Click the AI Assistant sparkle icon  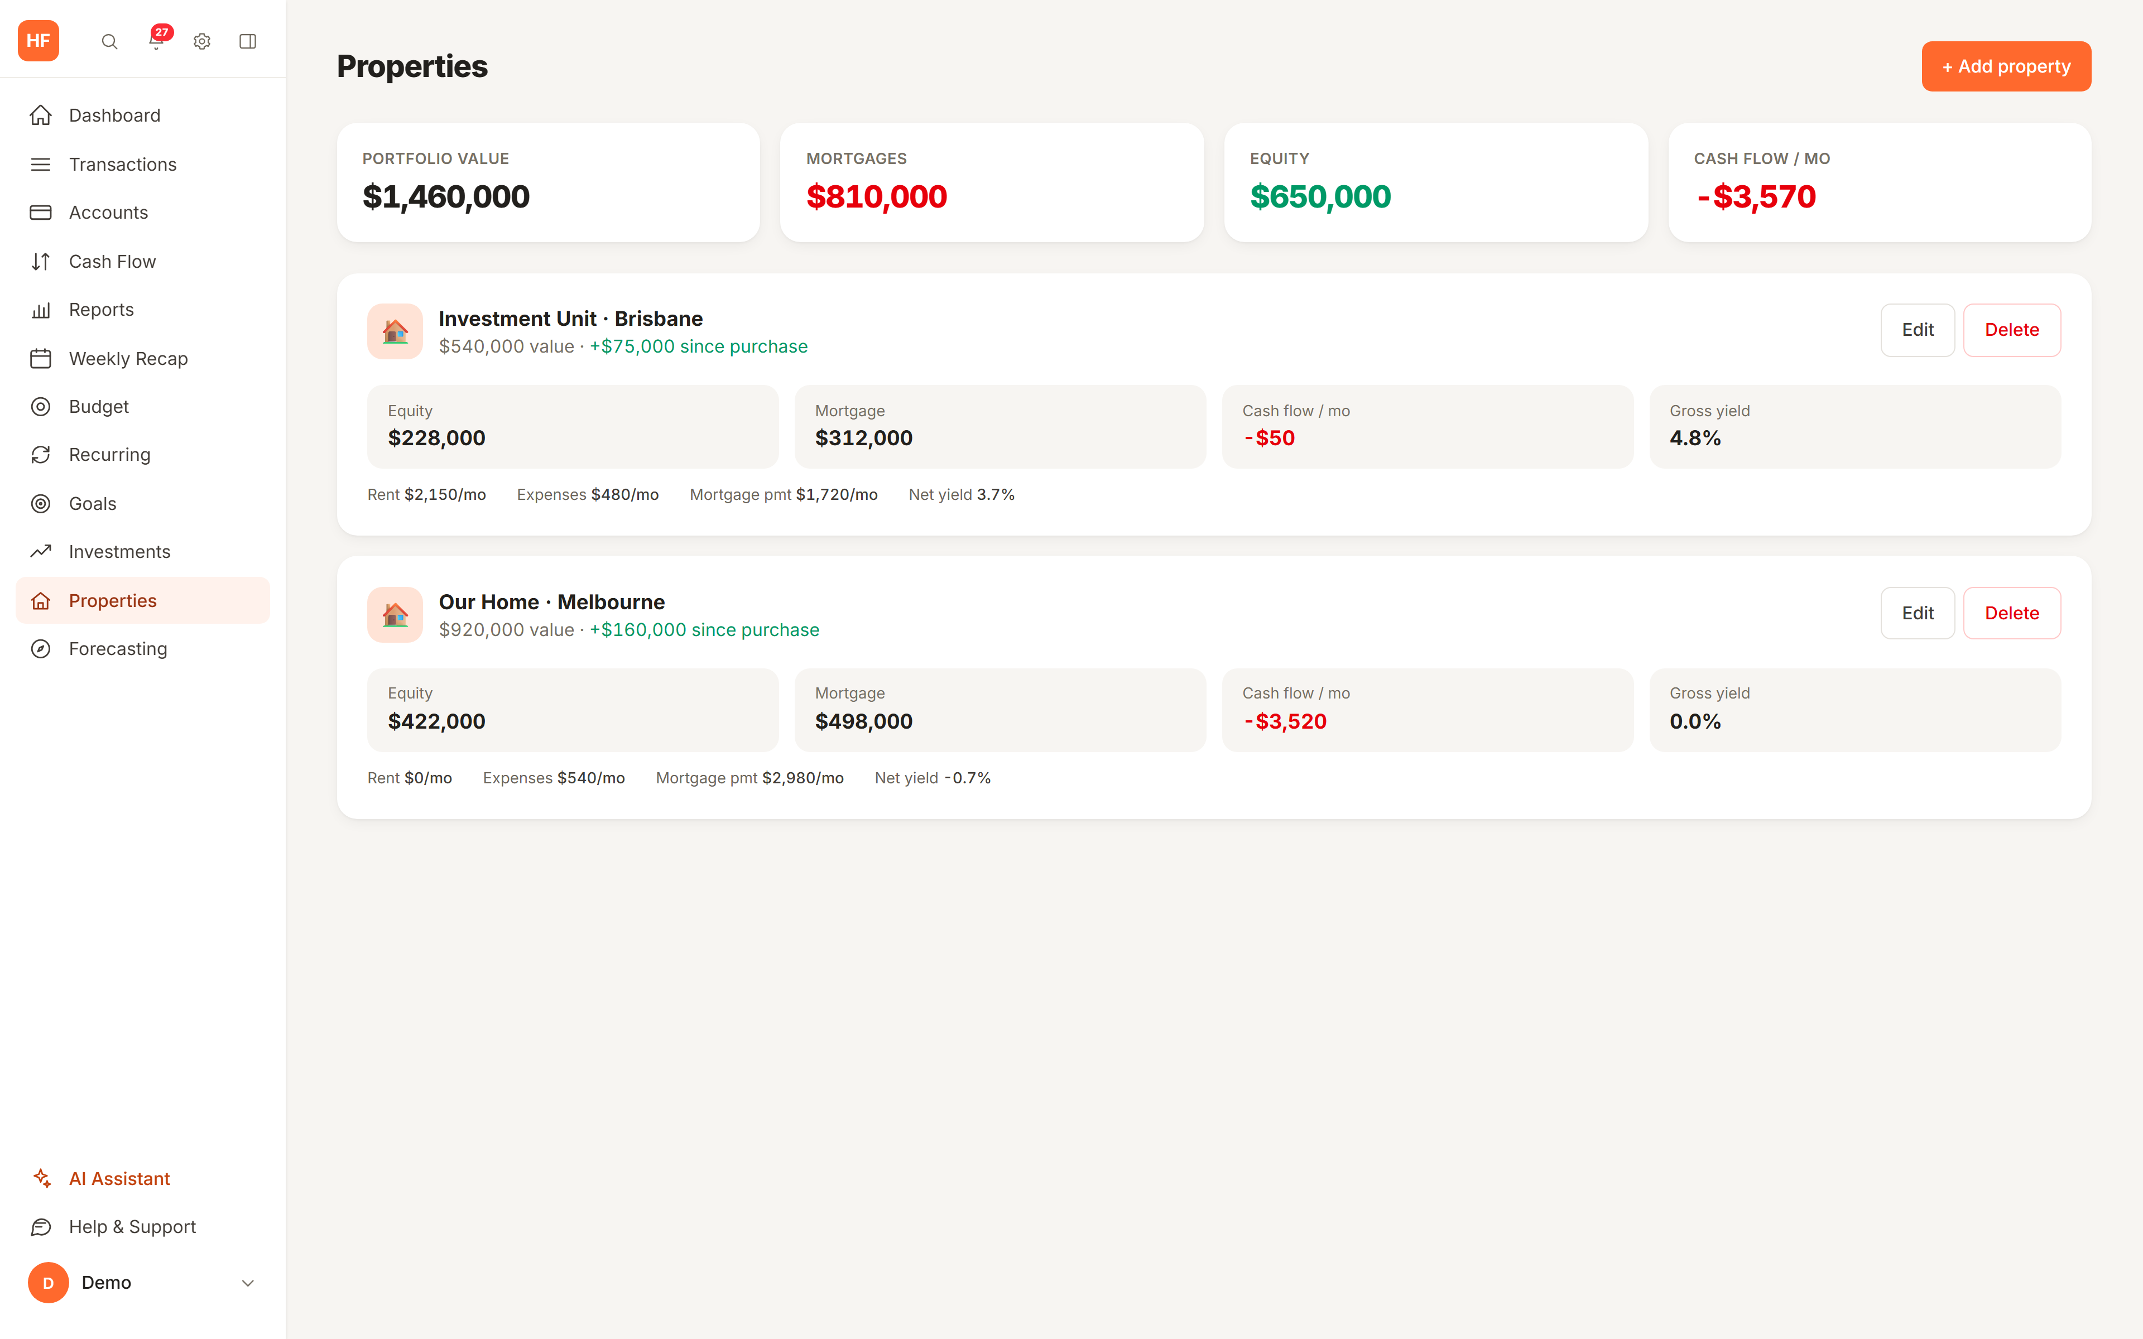pos(41,1179)
